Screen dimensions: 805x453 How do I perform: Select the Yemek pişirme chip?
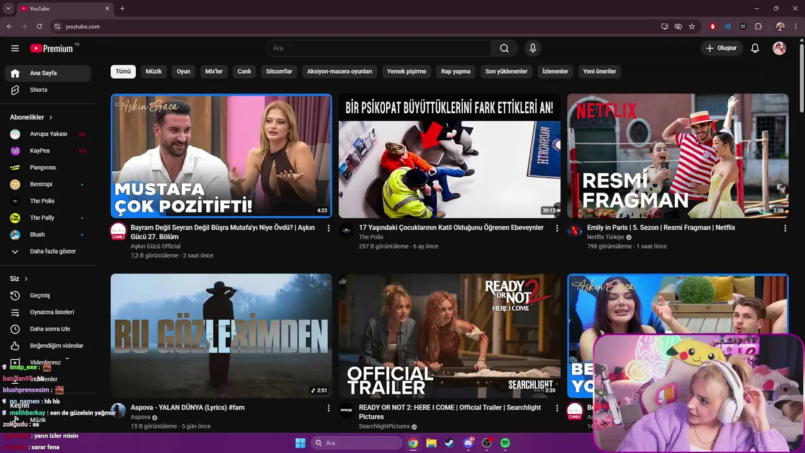[406, 71]
